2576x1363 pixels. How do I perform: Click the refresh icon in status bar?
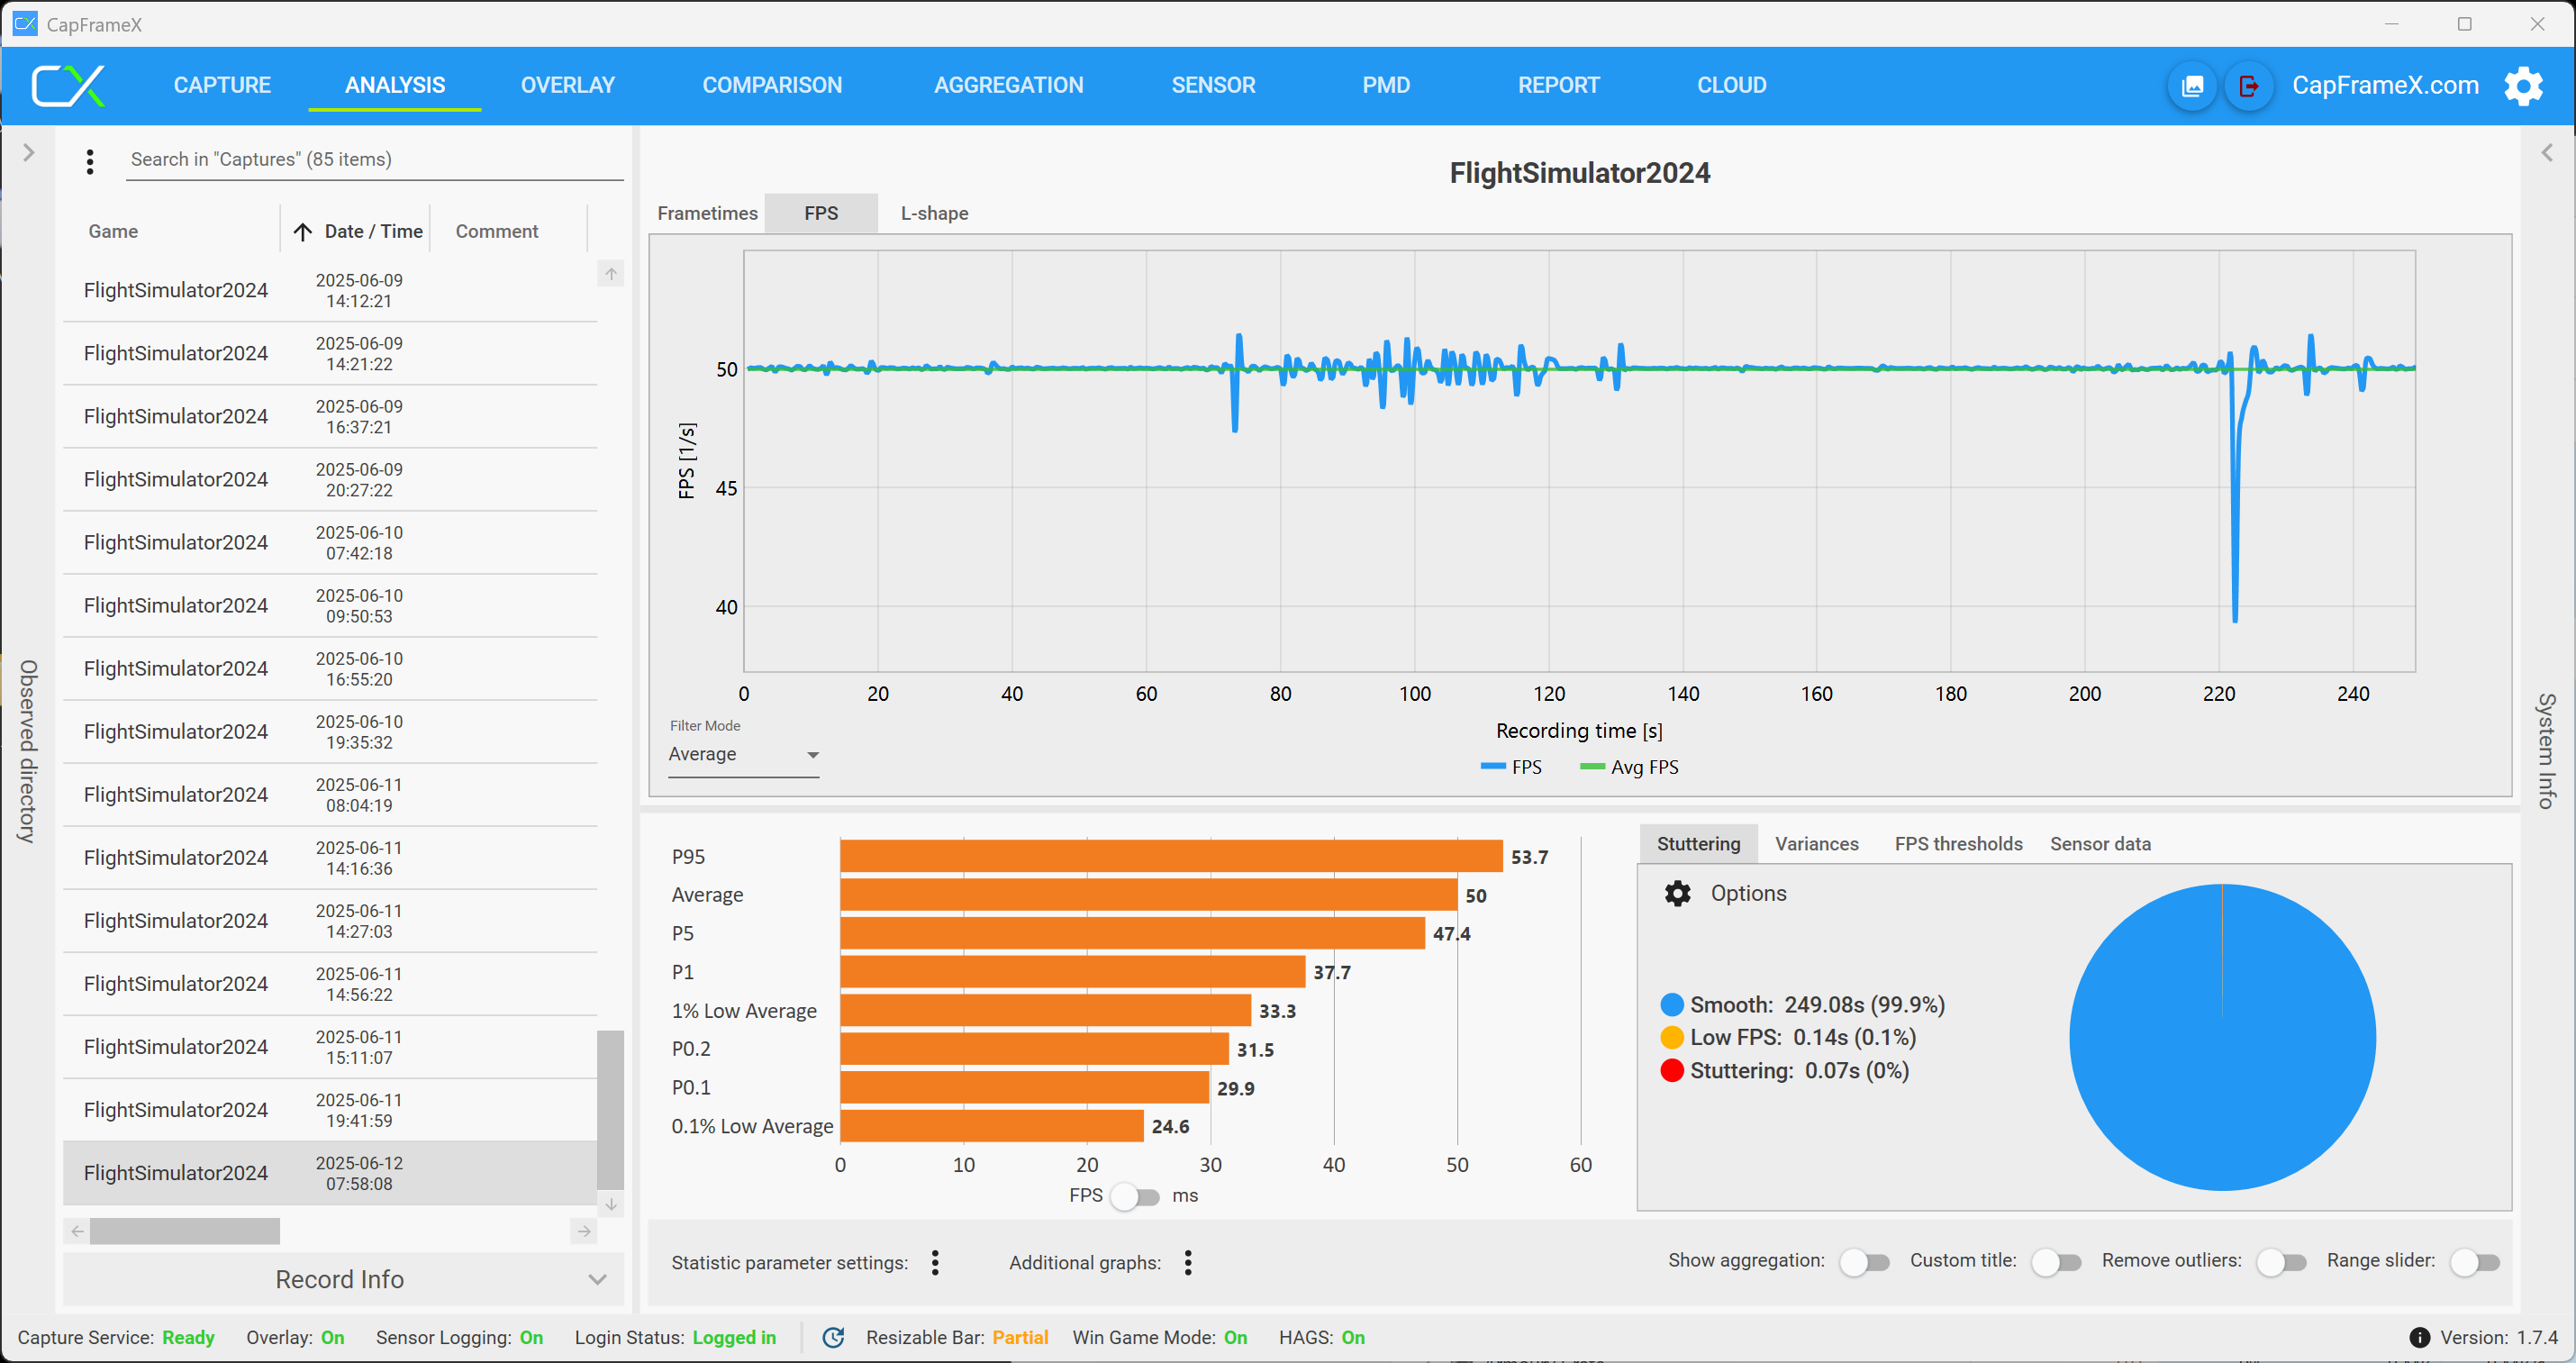click(x=833, y=1337)
